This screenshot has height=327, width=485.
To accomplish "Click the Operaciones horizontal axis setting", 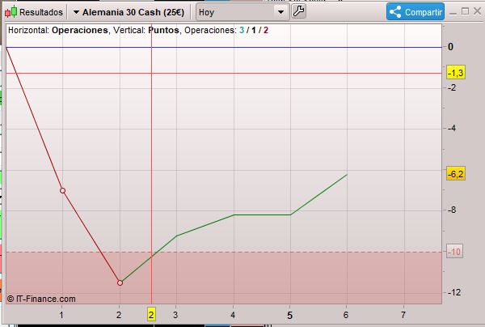I will pyautogui.click(x=80, y=30).
